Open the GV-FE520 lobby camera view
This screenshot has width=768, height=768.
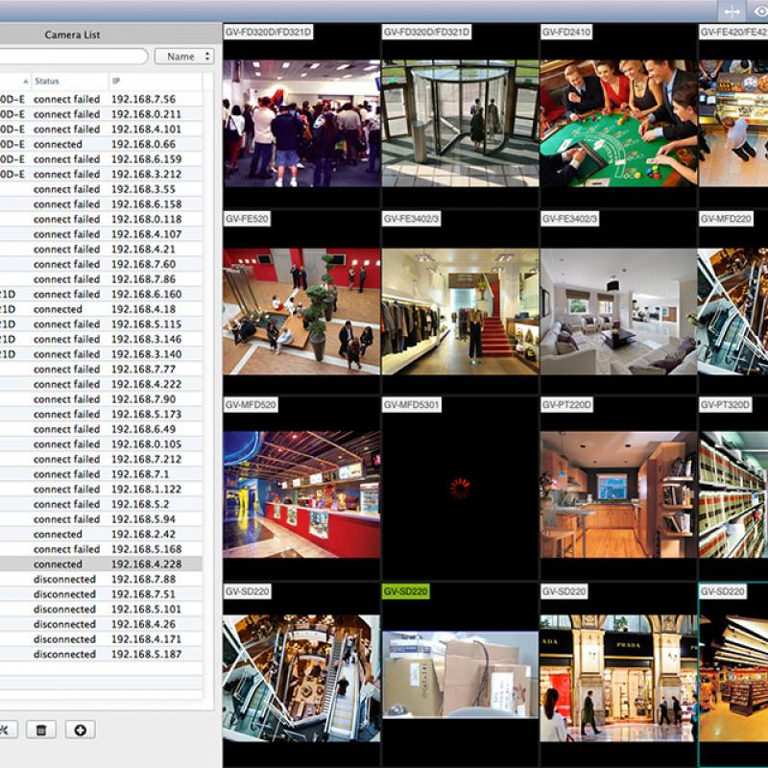point(301,311)
